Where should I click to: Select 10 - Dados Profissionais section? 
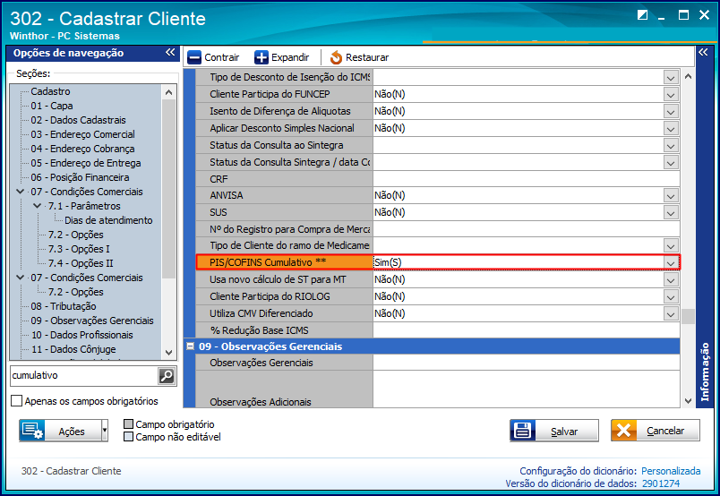(81, 334)
